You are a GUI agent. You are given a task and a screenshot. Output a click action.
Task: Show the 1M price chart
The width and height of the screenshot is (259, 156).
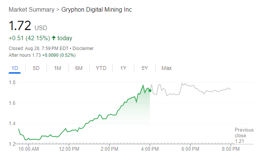[58, 68]
